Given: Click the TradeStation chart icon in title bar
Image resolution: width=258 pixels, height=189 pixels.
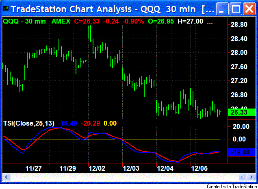Looking at the screenshot, I should point(6,8).
